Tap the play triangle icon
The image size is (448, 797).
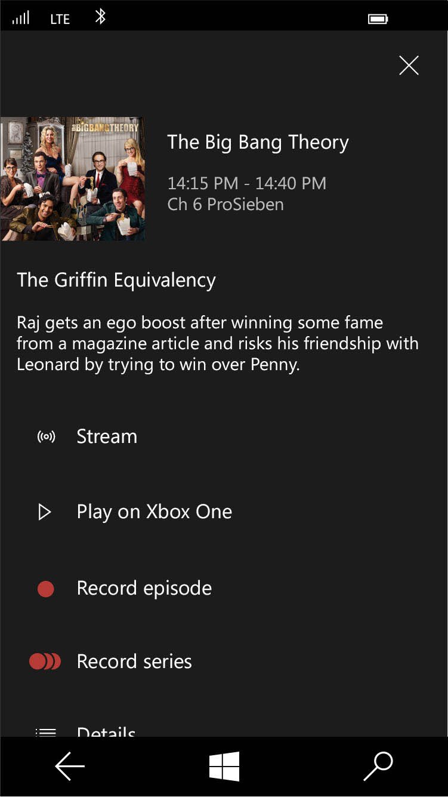pyautogui.click(x=45, y=512)
